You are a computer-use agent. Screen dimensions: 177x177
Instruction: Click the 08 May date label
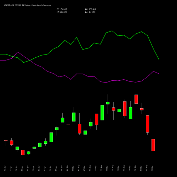coord(90,168)
